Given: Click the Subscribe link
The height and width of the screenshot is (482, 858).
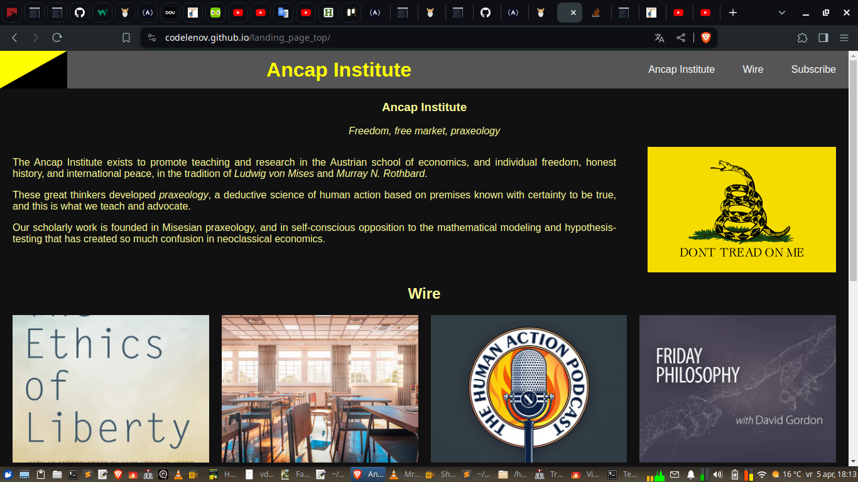Looking at the screenshot, I should pos(813,70).
